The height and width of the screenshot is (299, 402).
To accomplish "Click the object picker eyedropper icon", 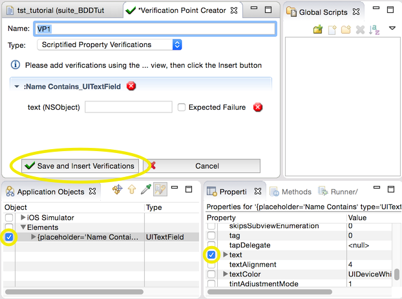I will (x=146, y=189).
